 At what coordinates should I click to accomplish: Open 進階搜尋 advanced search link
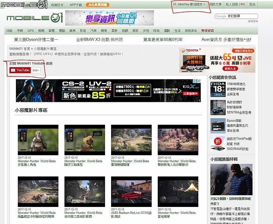click(x=253, y=21)
